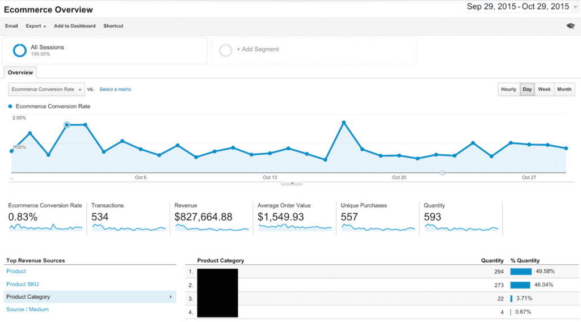Click the Revenue $827,664.88 sparkline

tap(212, 228)
